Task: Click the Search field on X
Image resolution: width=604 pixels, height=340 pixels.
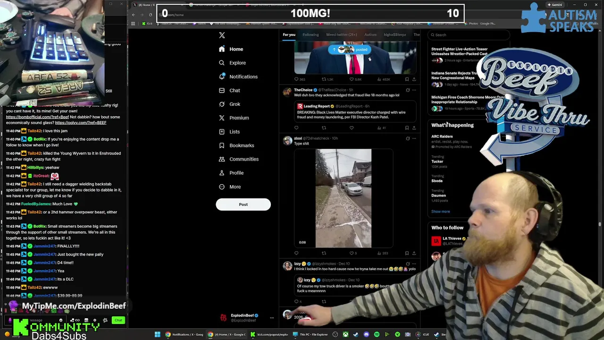Action: [469, 35]
